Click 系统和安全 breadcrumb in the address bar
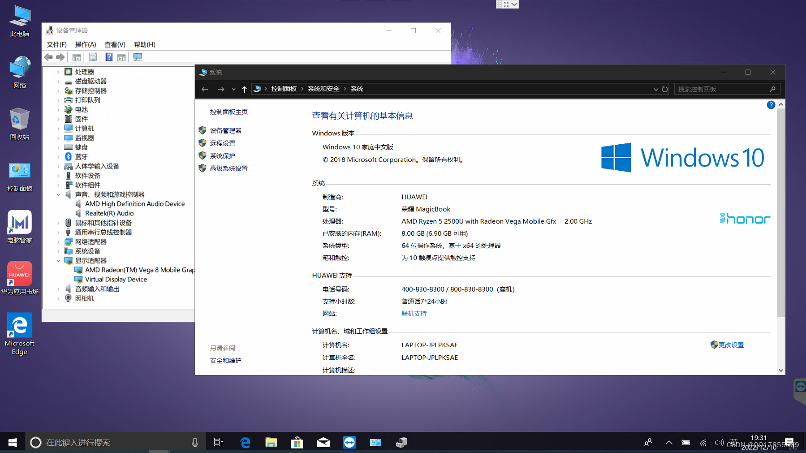 (x=323, y=89)
